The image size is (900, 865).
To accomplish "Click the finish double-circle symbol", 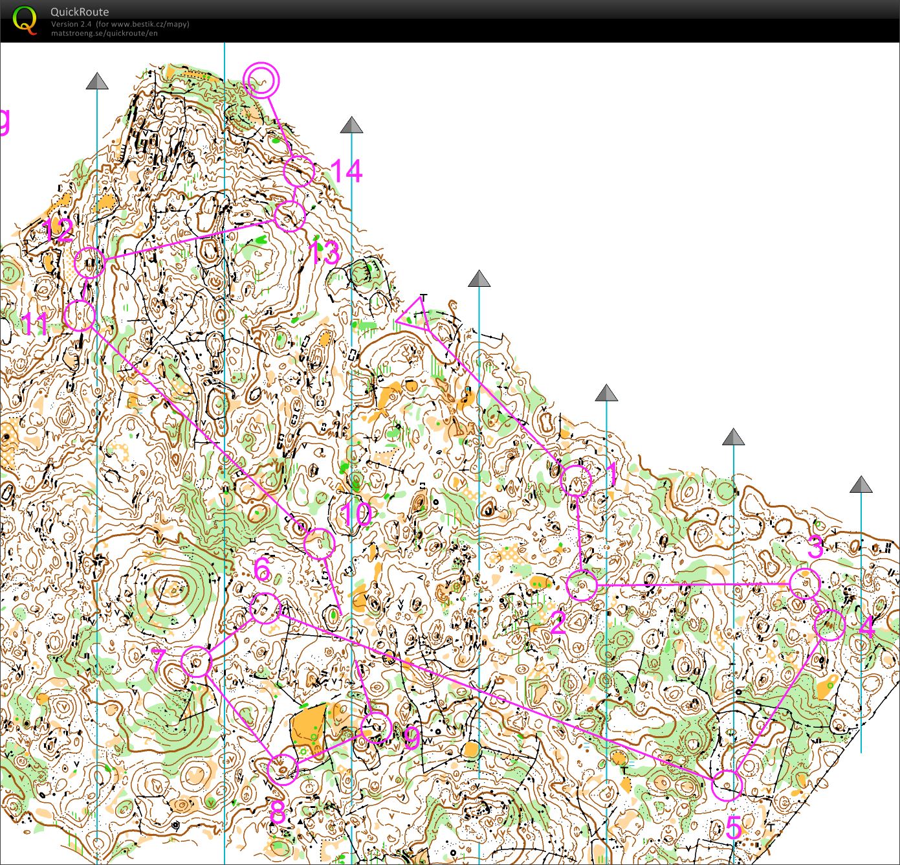I will 261,80.
